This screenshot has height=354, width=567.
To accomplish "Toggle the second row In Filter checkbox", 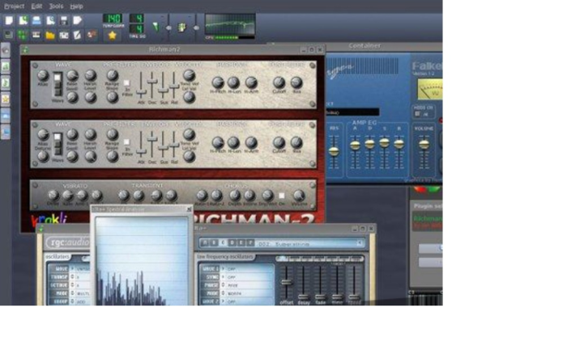I will pos(127,141).
